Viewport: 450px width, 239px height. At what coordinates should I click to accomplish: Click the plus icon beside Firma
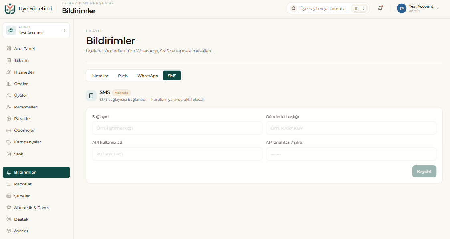64,30
